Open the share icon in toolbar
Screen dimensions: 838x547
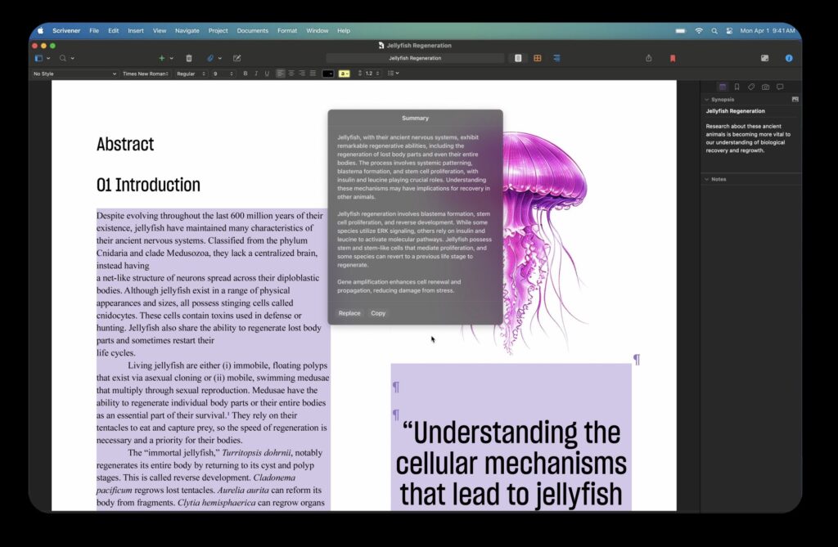[x=648, y=58]
